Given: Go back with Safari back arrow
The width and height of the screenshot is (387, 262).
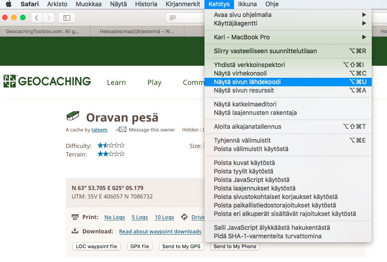Looking at the screenshot, I should click(x=37, y=18).
